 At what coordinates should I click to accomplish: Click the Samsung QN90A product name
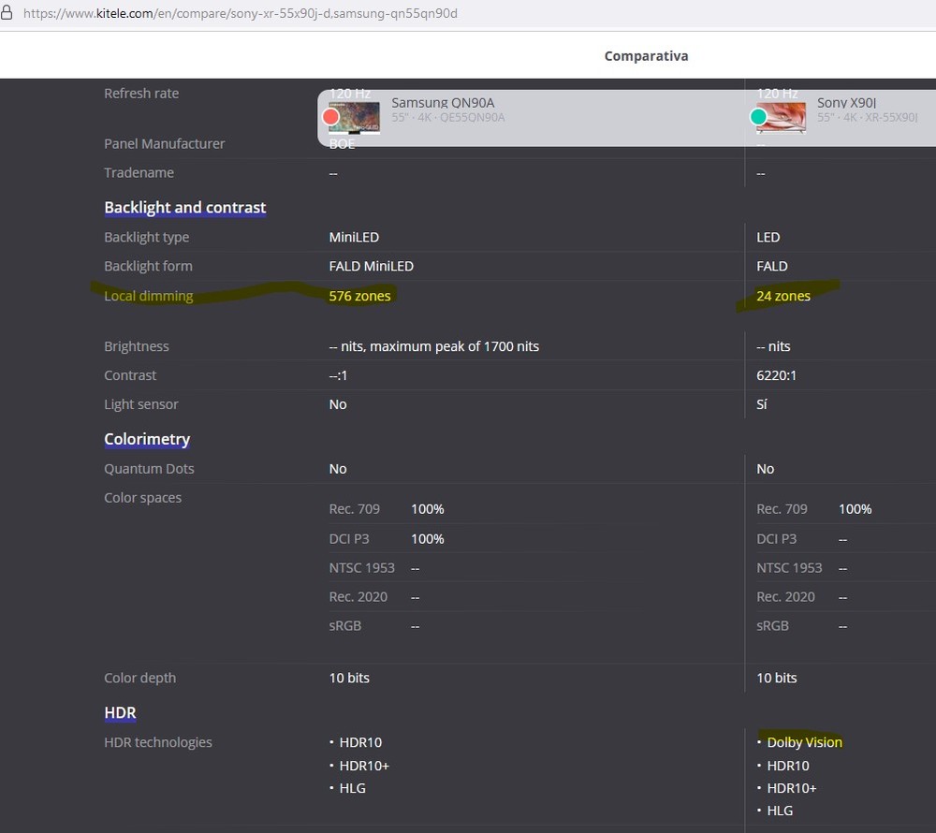[442, 103]
